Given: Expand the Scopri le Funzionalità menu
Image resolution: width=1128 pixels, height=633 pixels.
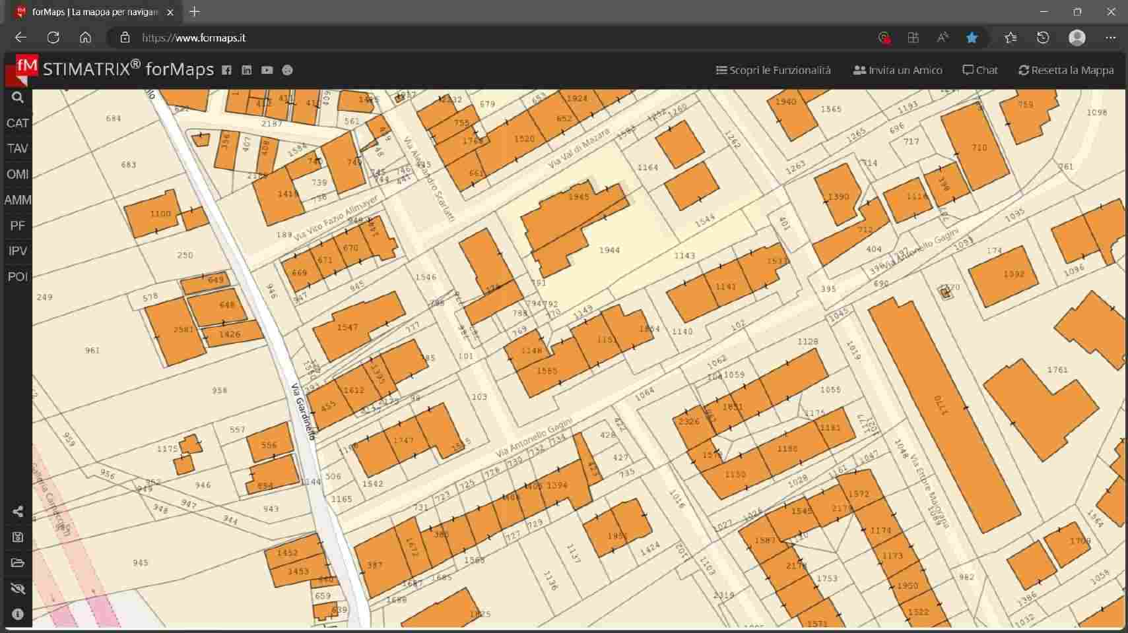Looking at the screenshot, I should click(774, 70).
